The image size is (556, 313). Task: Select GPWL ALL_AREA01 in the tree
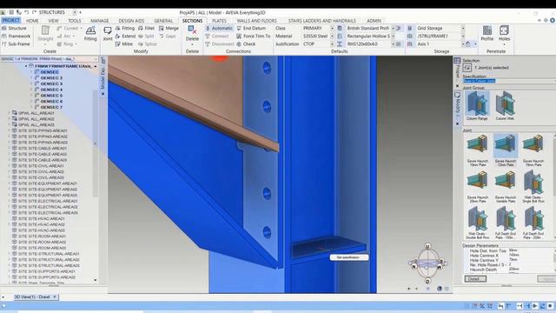click(36, 113)
